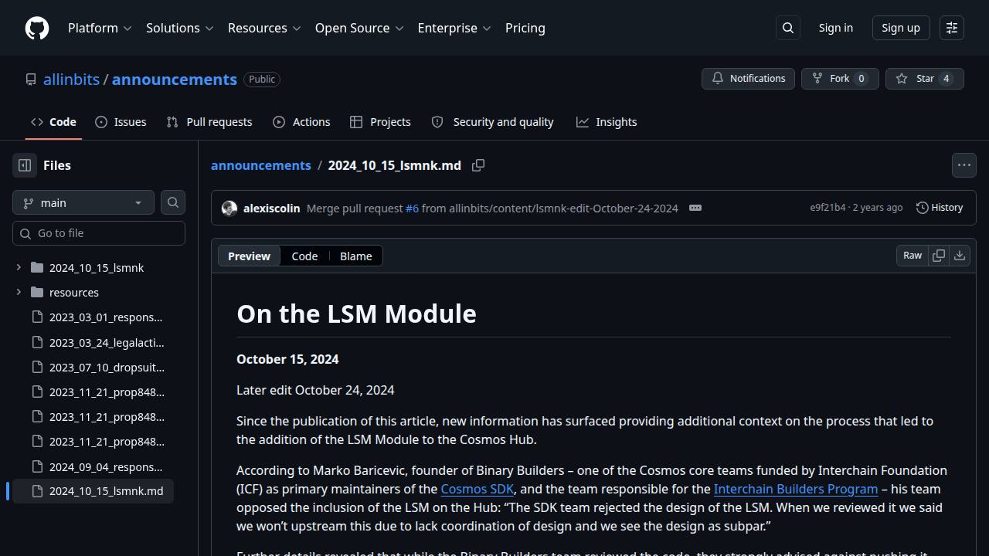Open the more file actions ellipsis
This screenshot has width=989, height=556.
tap(964, 165)
